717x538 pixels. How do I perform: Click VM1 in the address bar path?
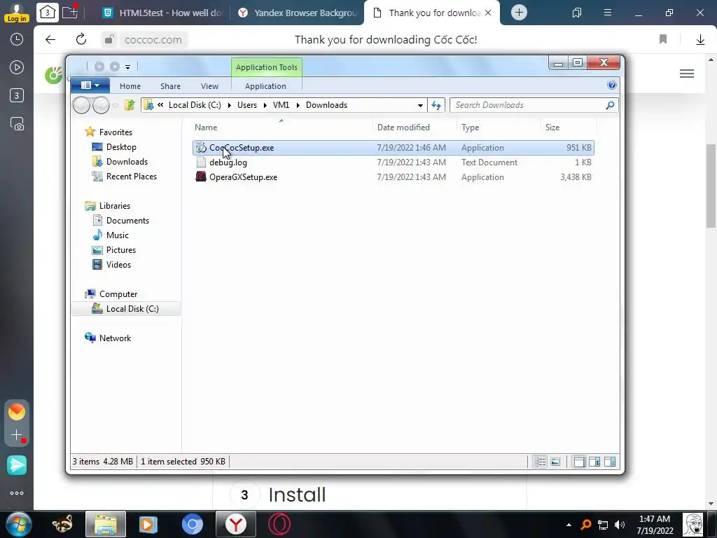click(281, 105)
